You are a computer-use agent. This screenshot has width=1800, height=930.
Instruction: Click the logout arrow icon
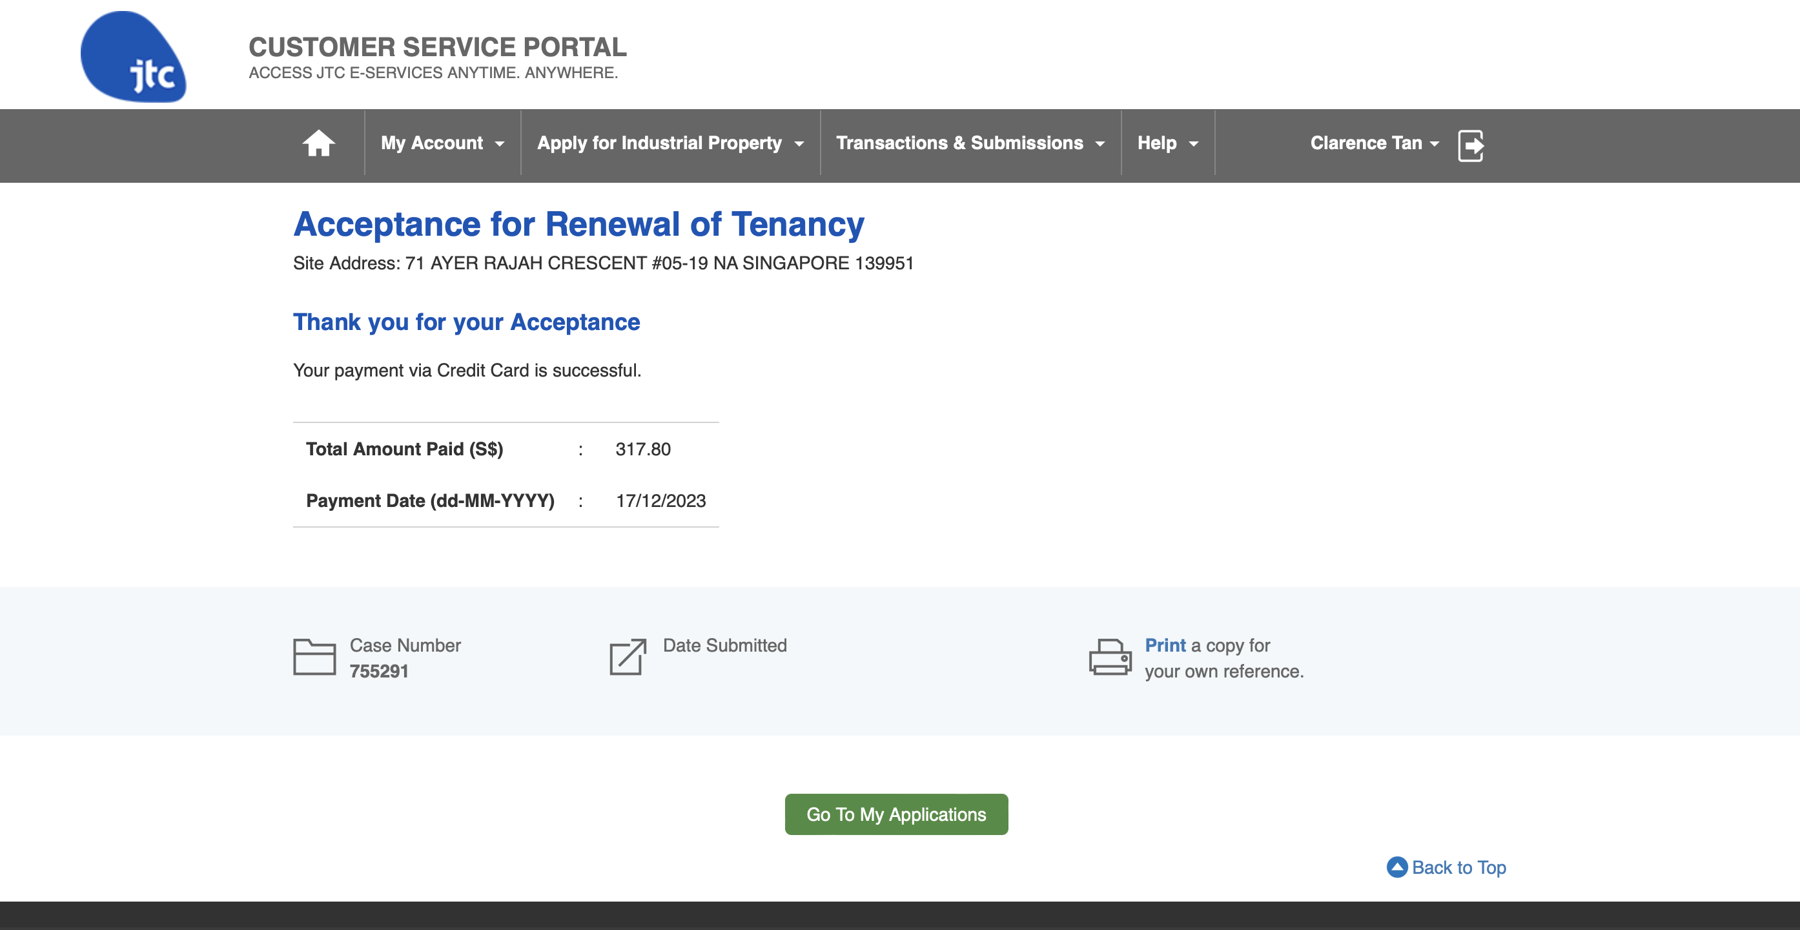point(1471,145)
